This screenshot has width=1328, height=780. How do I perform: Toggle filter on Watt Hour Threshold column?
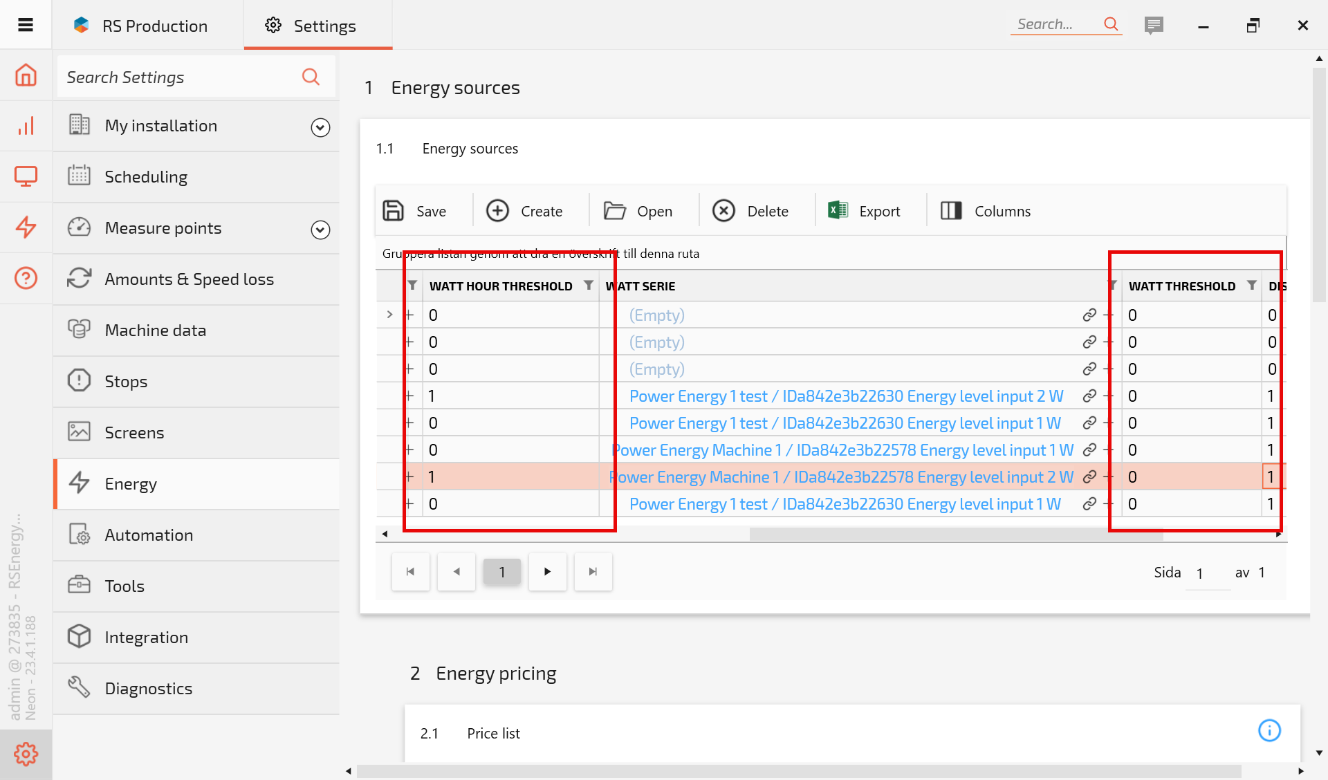(x=588, y=285)
